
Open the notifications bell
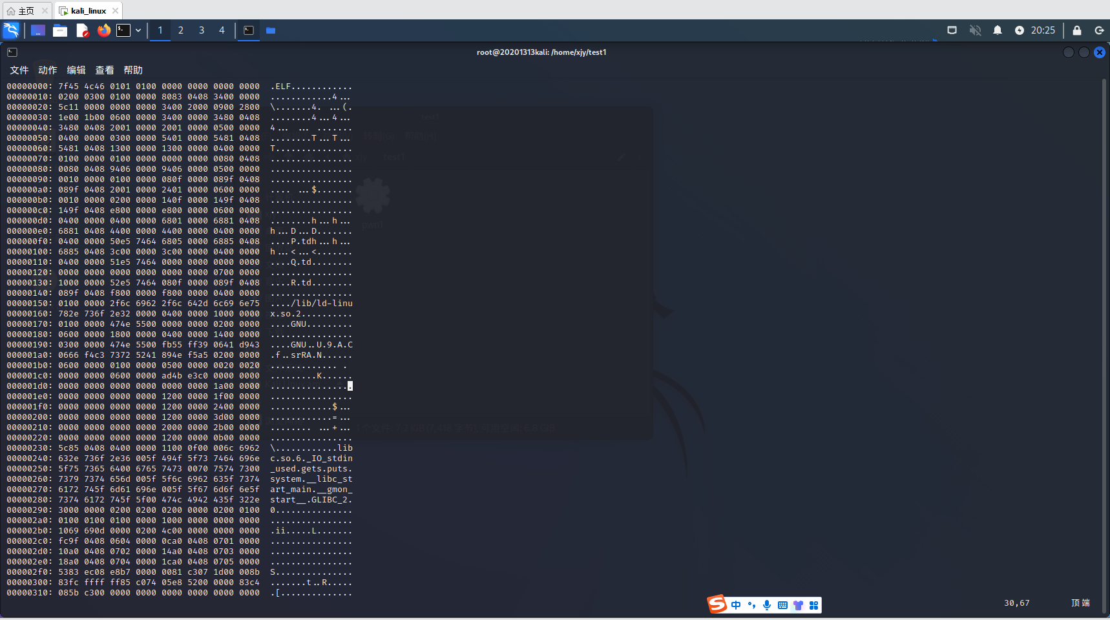998,30
